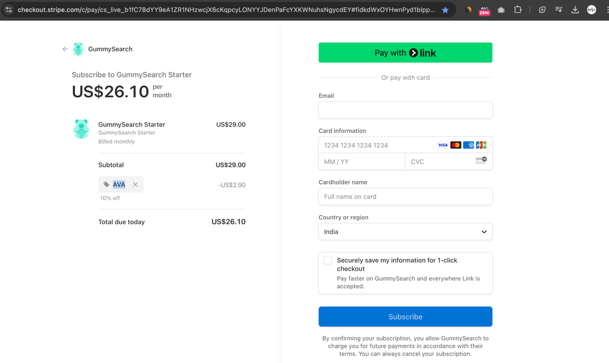Image resolution: width=609 pixels, height=363 pixels.
Task: Focus the Cardholder name field
Action: (x=405, y=197)
